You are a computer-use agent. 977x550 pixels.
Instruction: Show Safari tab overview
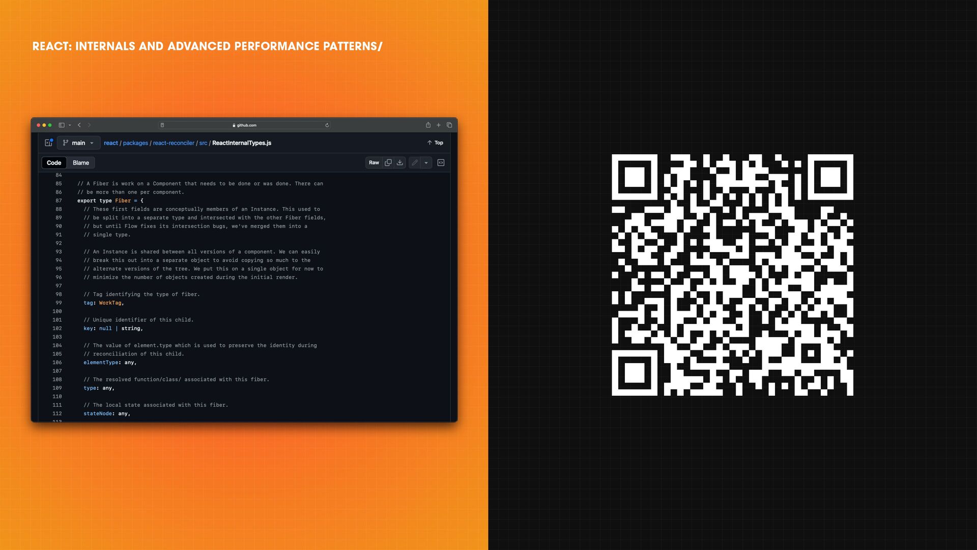coord(449,125)
